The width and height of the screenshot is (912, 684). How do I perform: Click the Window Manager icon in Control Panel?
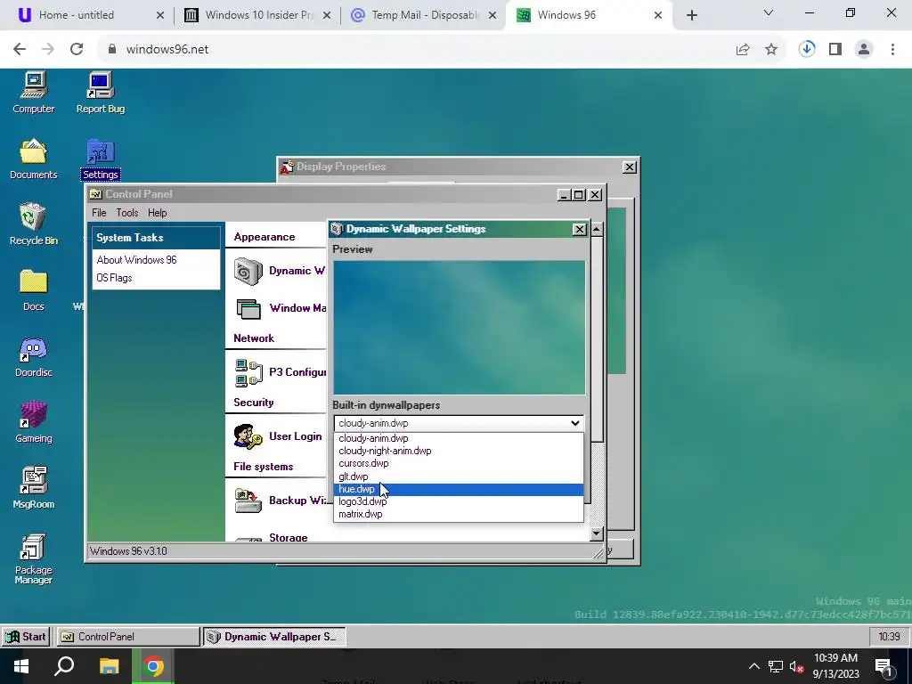248,309
